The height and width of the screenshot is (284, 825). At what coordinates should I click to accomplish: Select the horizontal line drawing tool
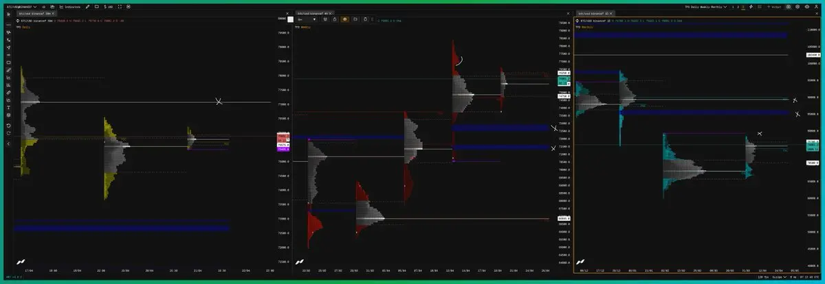(x=9, y=25)
